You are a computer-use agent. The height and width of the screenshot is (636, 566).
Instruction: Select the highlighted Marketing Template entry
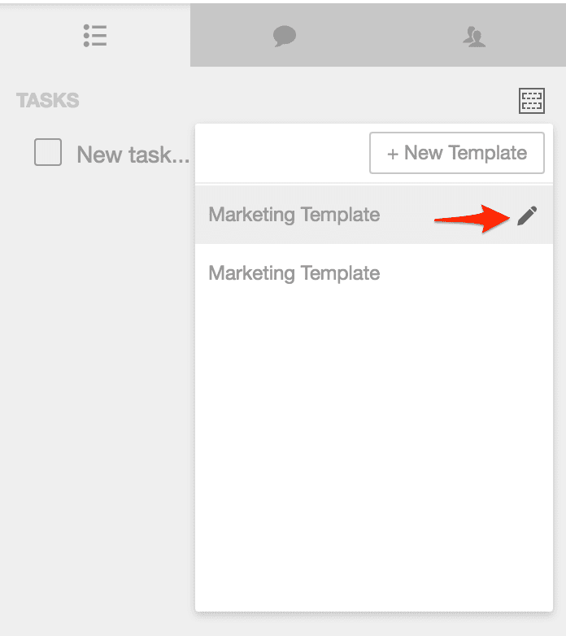[374, 215]
